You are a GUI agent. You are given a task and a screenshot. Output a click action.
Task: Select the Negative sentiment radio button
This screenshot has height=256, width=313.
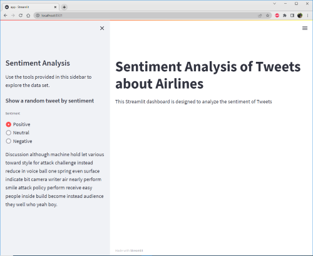tap(9, 141)
